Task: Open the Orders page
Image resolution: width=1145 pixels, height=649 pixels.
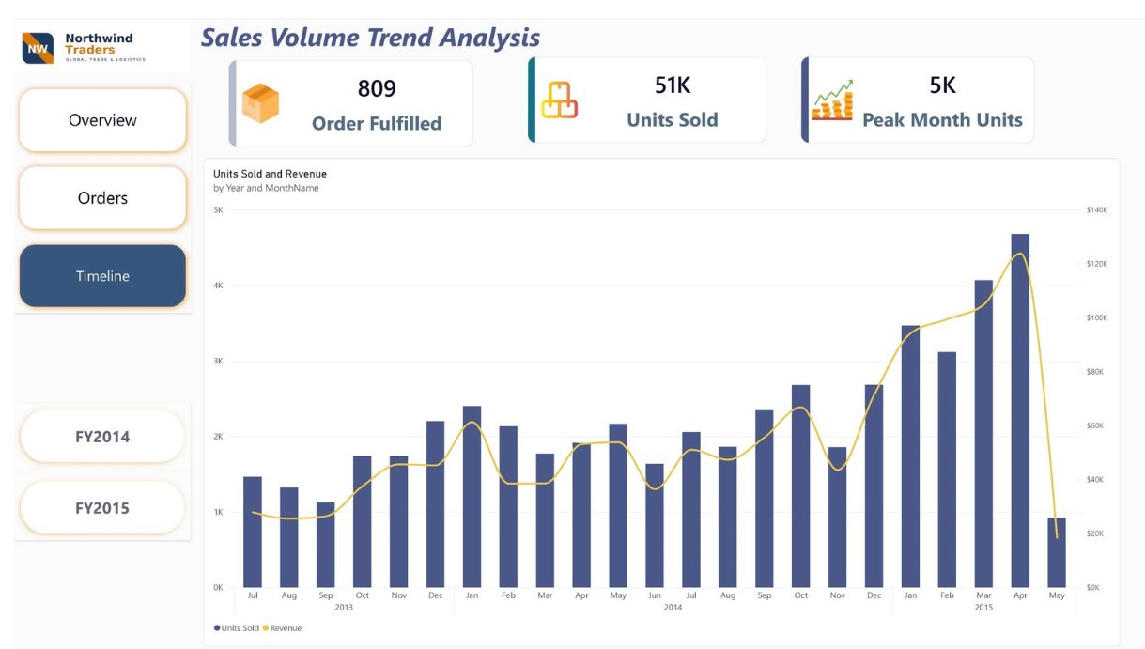Action: pos(102,198)
